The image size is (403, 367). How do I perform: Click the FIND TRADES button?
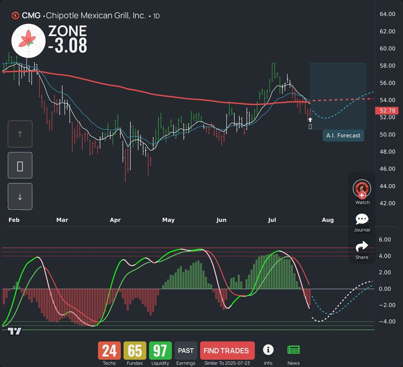(x=227, y=351)
